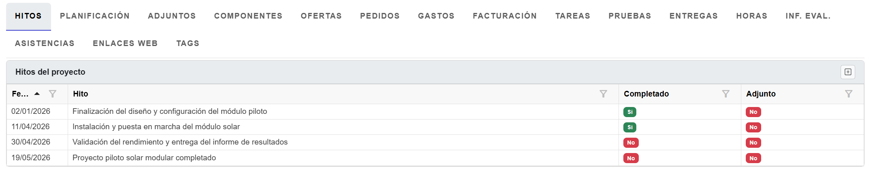Open the Componentes tab

248,16
